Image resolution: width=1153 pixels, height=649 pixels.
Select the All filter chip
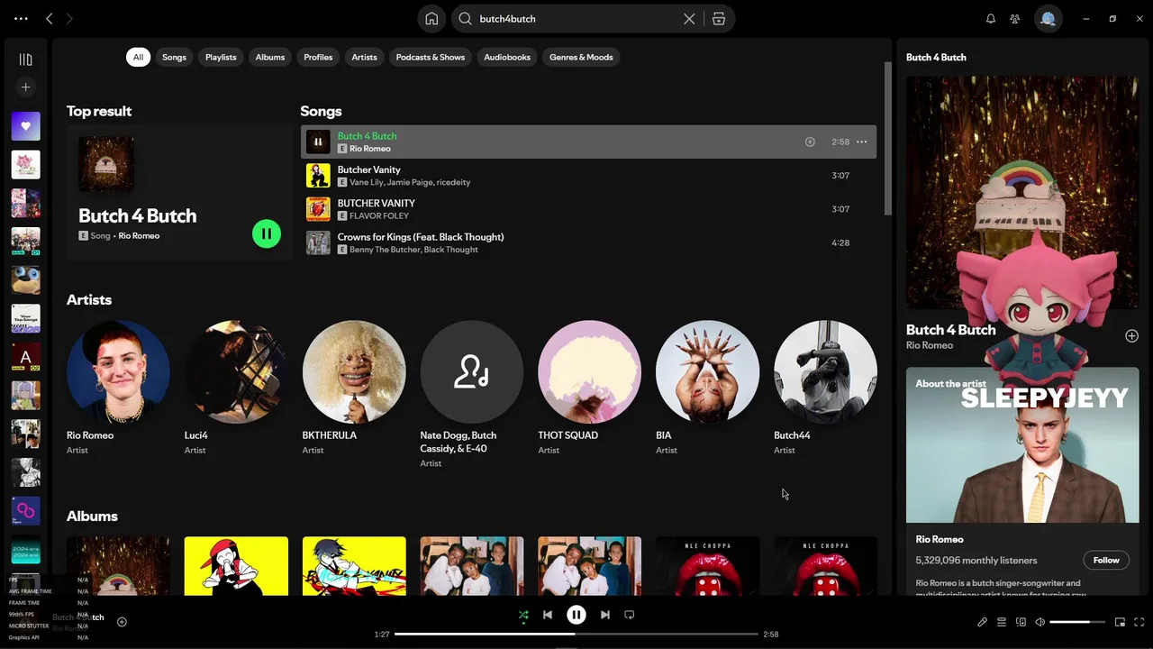pyautogui.click(x=138, y=57)
